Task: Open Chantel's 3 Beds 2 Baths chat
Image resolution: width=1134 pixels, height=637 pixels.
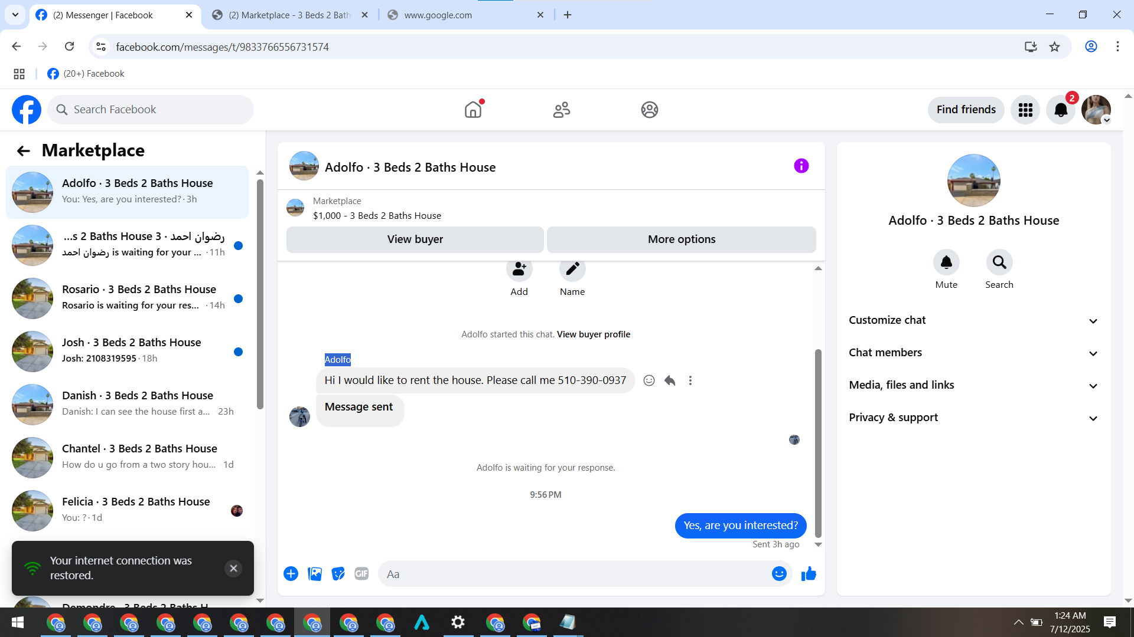Action: (x=127, y=458)
